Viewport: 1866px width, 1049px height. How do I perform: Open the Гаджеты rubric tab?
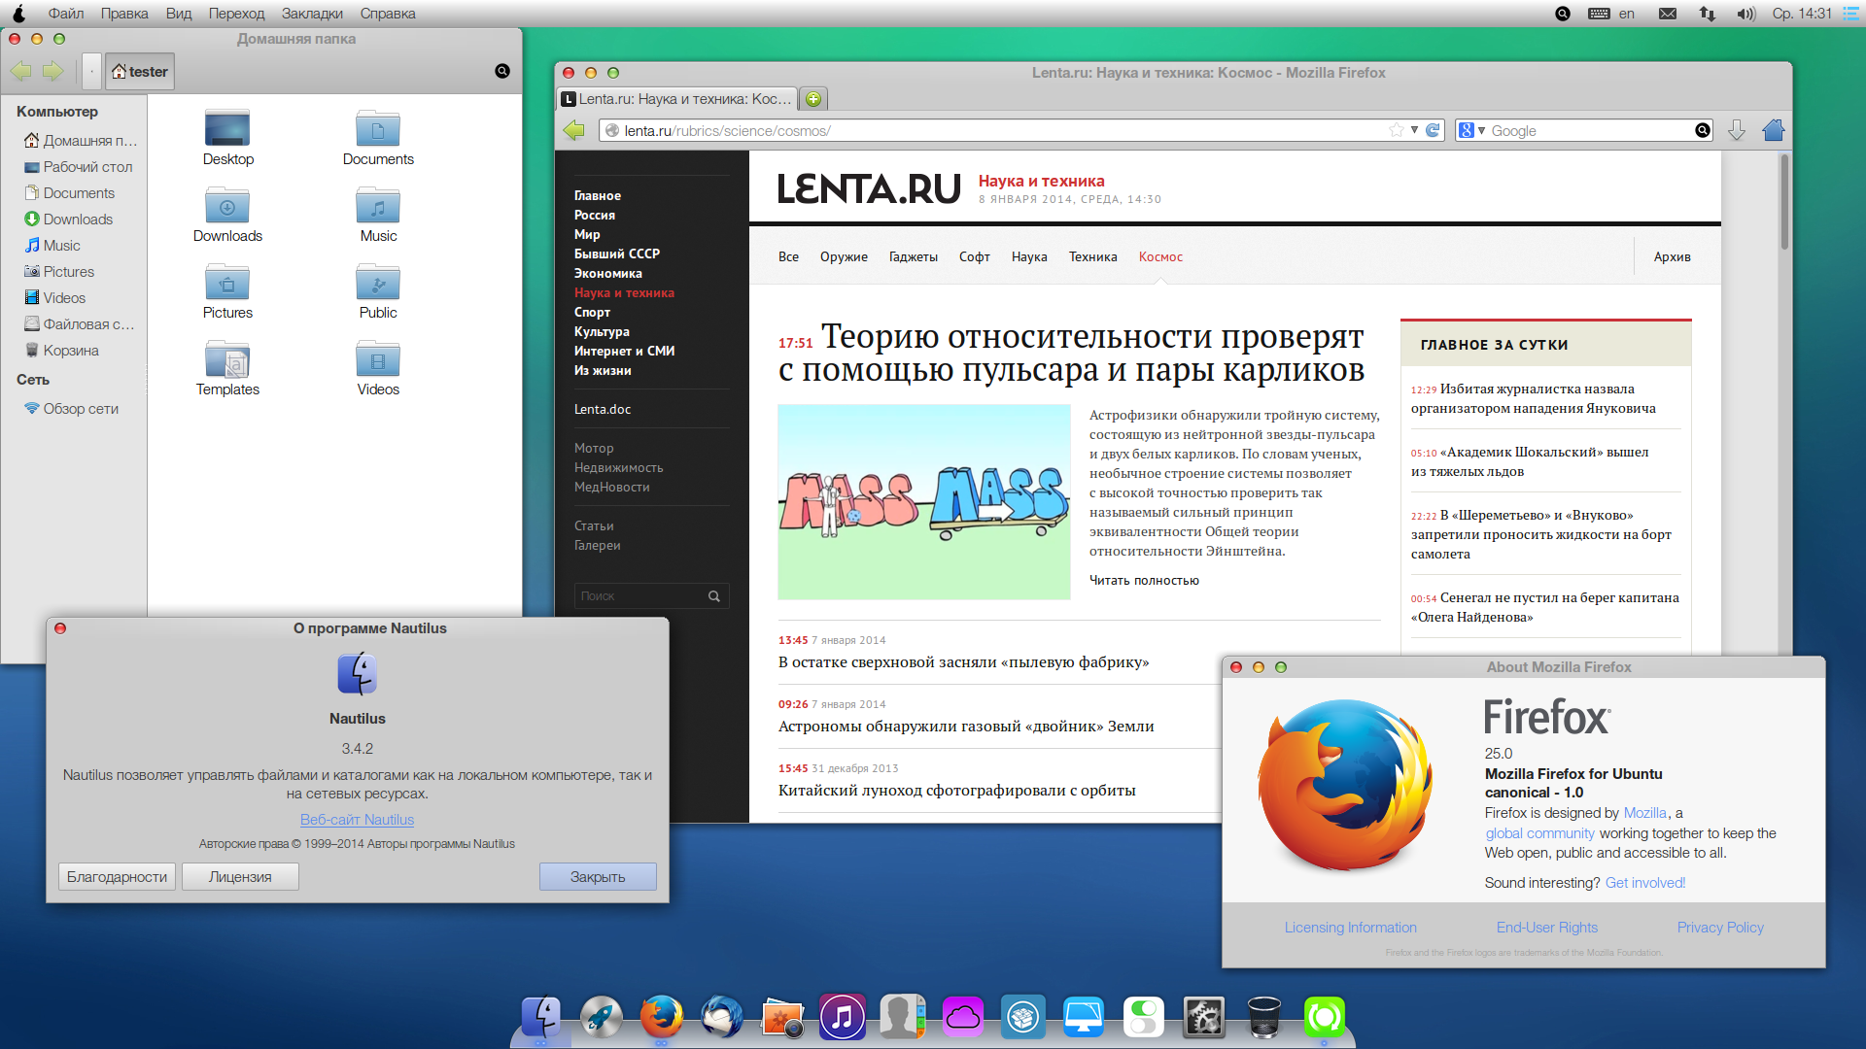(x=913, y=257)
